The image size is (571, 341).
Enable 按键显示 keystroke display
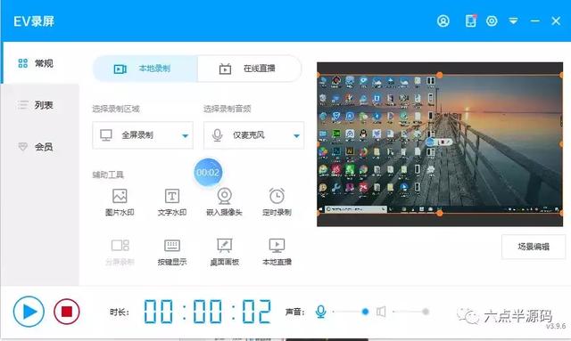172,252
